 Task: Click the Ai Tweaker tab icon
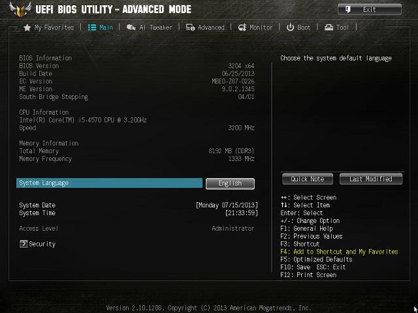131,27
